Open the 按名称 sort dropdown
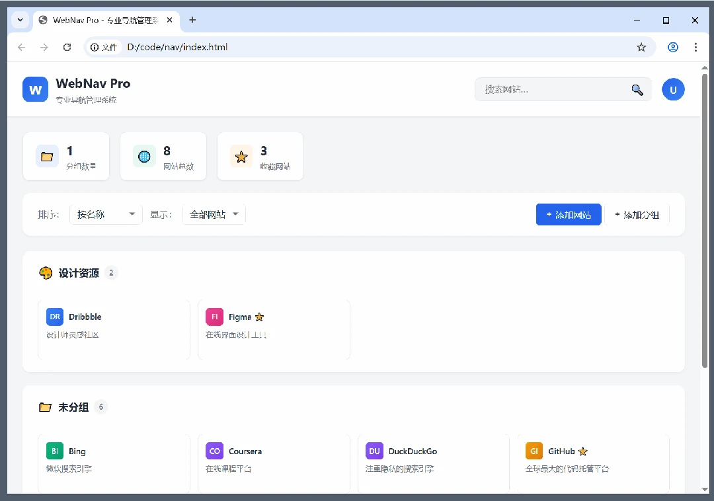 click(106, 214)
